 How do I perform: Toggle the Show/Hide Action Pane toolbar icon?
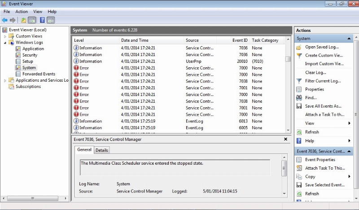point(51,20)
